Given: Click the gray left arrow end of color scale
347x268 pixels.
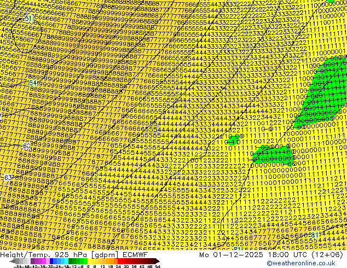Looking at the screenshot, I should [13, 261].
